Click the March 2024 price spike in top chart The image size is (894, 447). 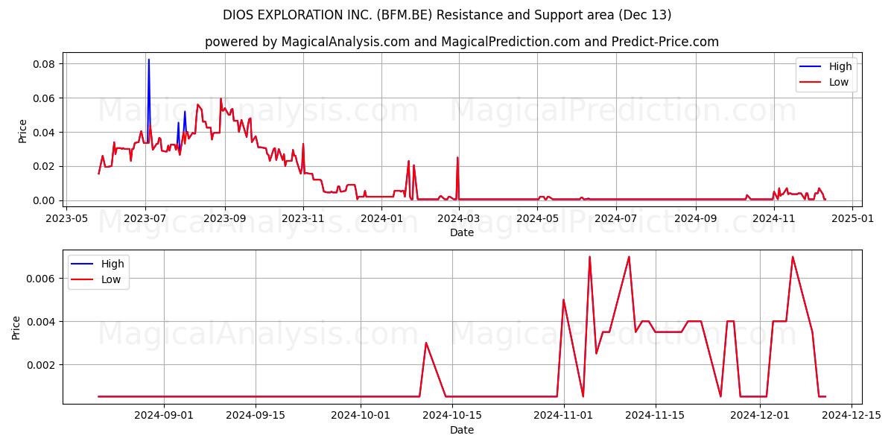[457, 157]
